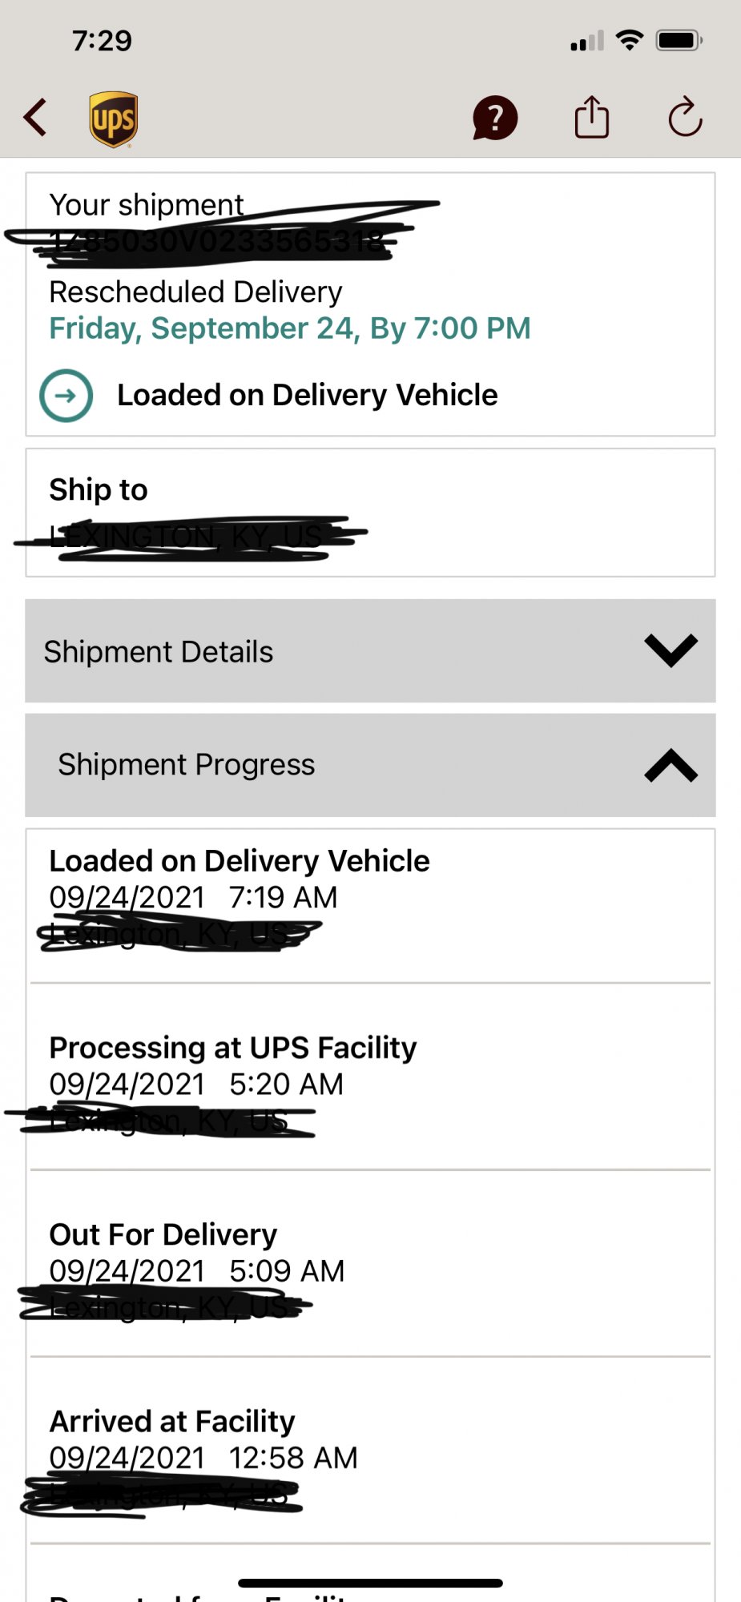Image resolution: width=741 pixels, height=1602 pixels.
Task: Tap the Wi-Fi status bar icon
Action: pyautogui.click(x=630, y=39)
